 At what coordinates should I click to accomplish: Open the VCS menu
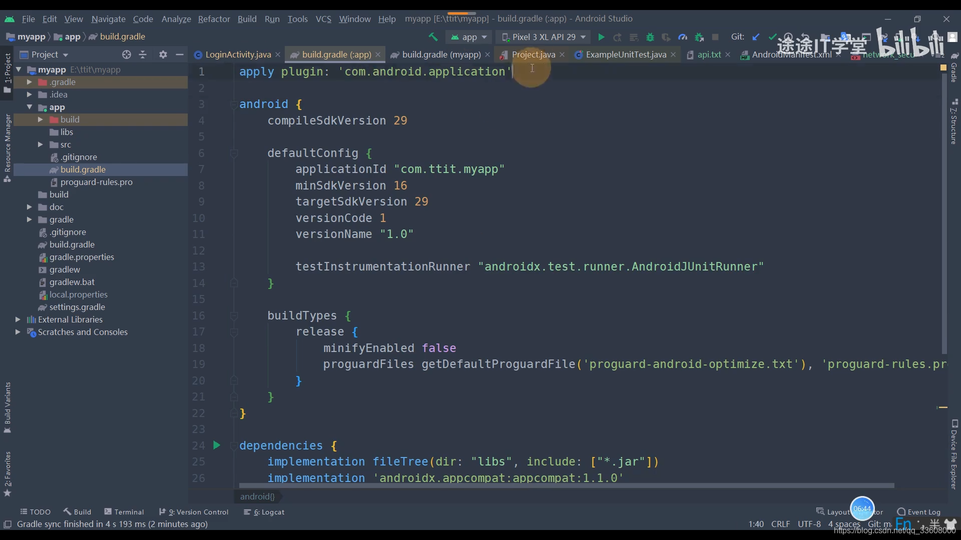(323, 19)
